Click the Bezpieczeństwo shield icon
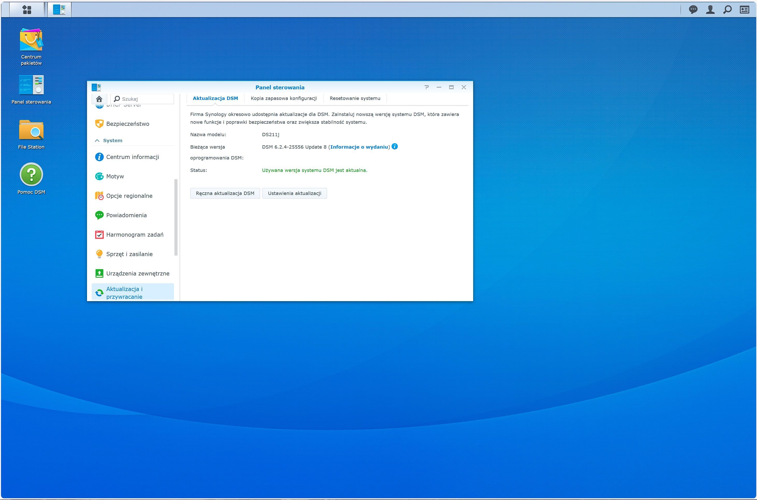This screenshot has height=500, width=757. 99,124
